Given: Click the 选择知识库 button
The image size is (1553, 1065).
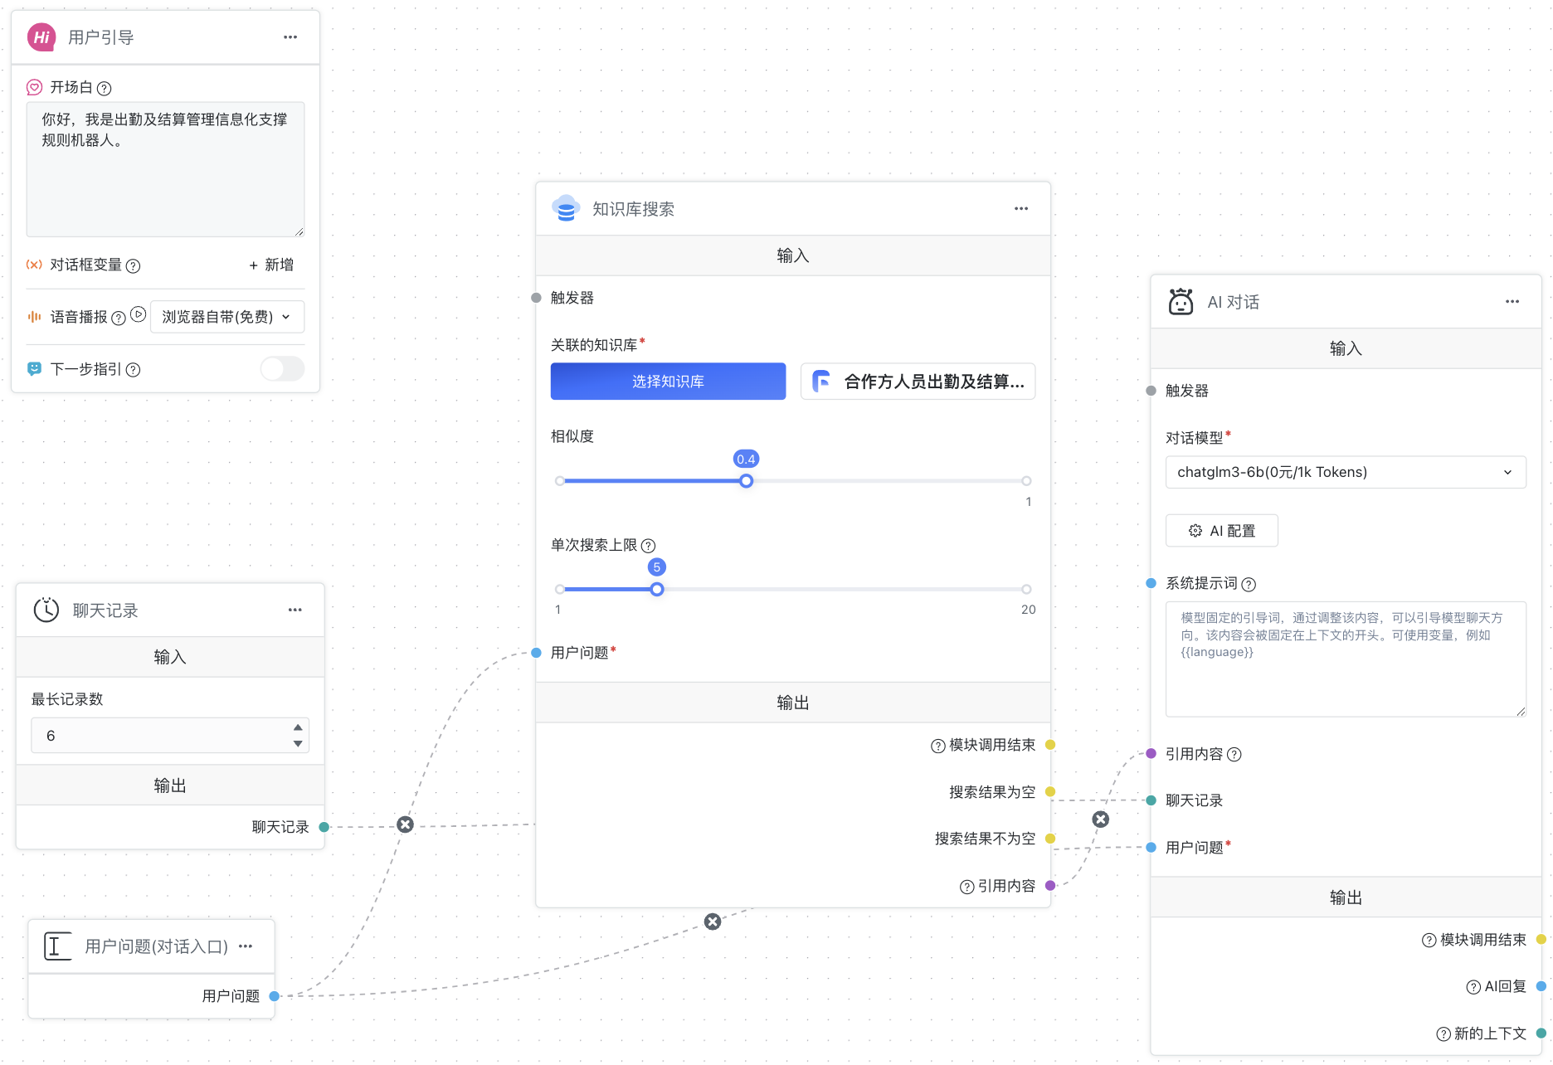Looking at the screenshot, I should (668, 382).
